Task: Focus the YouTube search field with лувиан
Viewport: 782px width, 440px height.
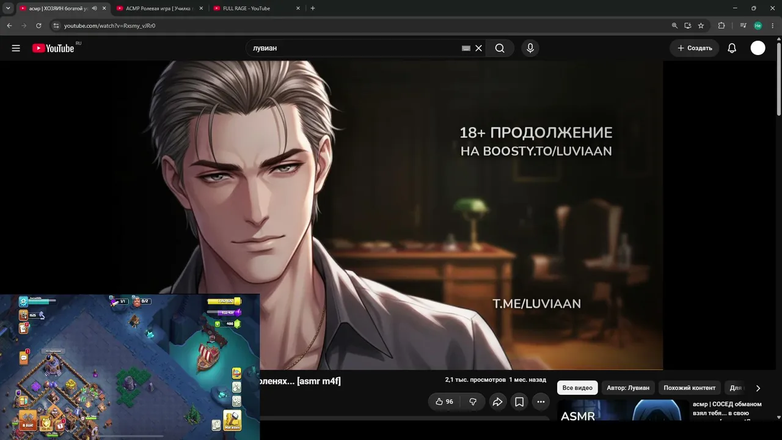Action: [354, 48]
